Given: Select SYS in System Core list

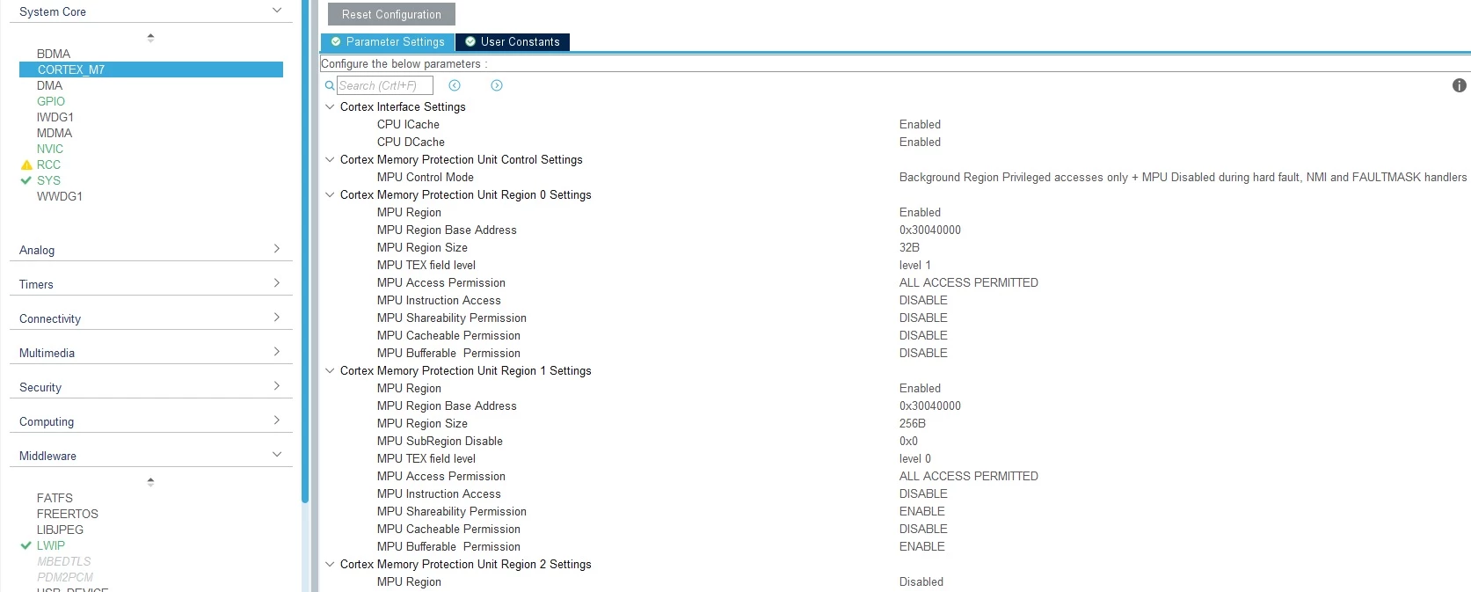Looking at the screenshot, I should click(48, 180).
